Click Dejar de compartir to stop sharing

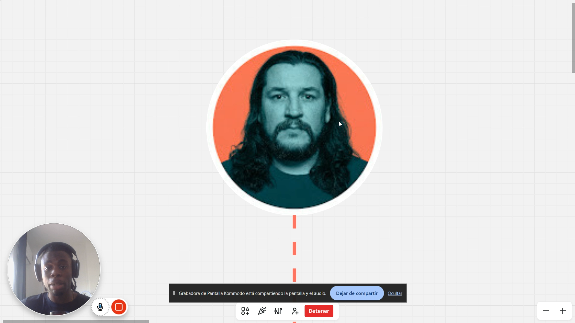click(x=357, y=293)
